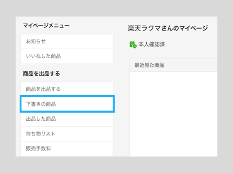
Task: Click the 楽天ラクマさんのマイページ title
Action: 168,28
